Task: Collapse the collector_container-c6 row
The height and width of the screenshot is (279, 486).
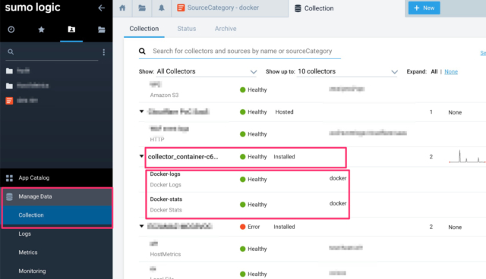Action: [142, 156]
